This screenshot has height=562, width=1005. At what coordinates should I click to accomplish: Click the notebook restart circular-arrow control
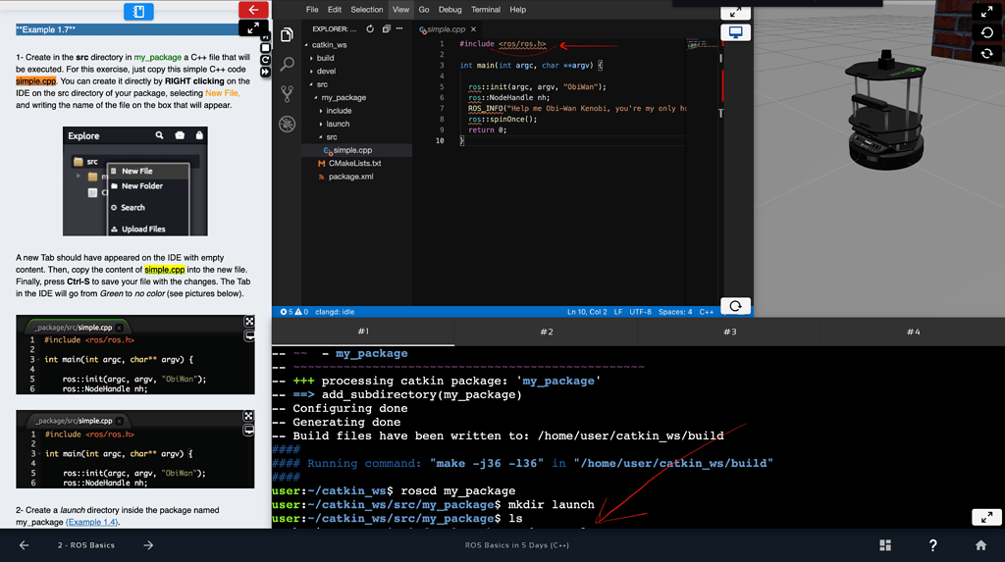coord(265,60)
